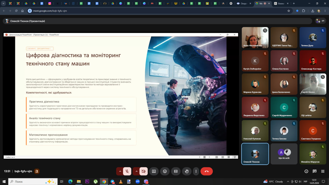This screenshot has height=185, width=329.
Task: Open Viber from the taskbar
Action: tap(146, 181)
